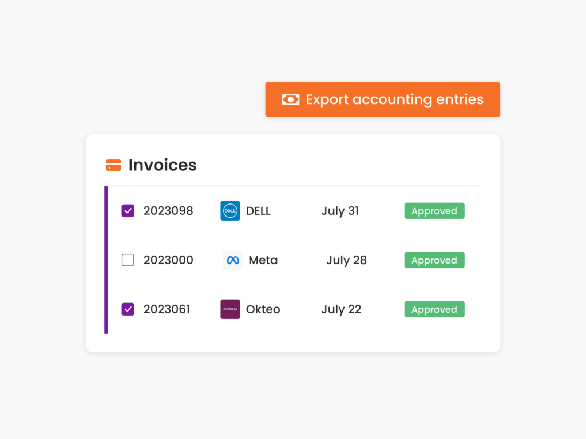Viewport: 586px width, 439px height.
Task: Deselect invoice 2023061
Action: pyautogui.click(x=128, y=309)
